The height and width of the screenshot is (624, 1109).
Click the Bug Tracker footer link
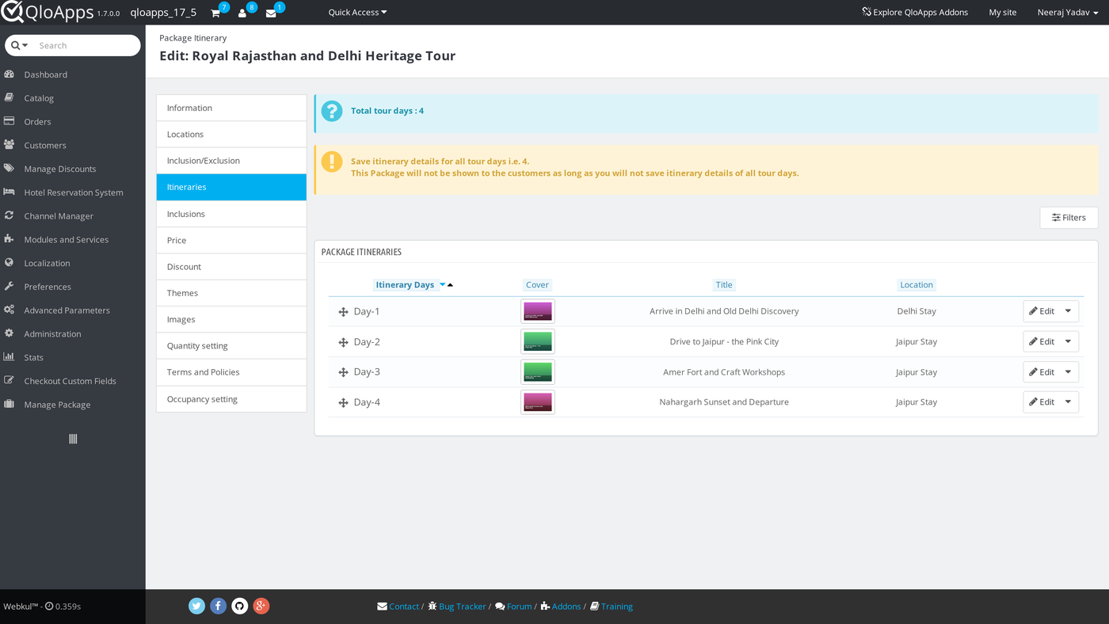coord(457,607)
